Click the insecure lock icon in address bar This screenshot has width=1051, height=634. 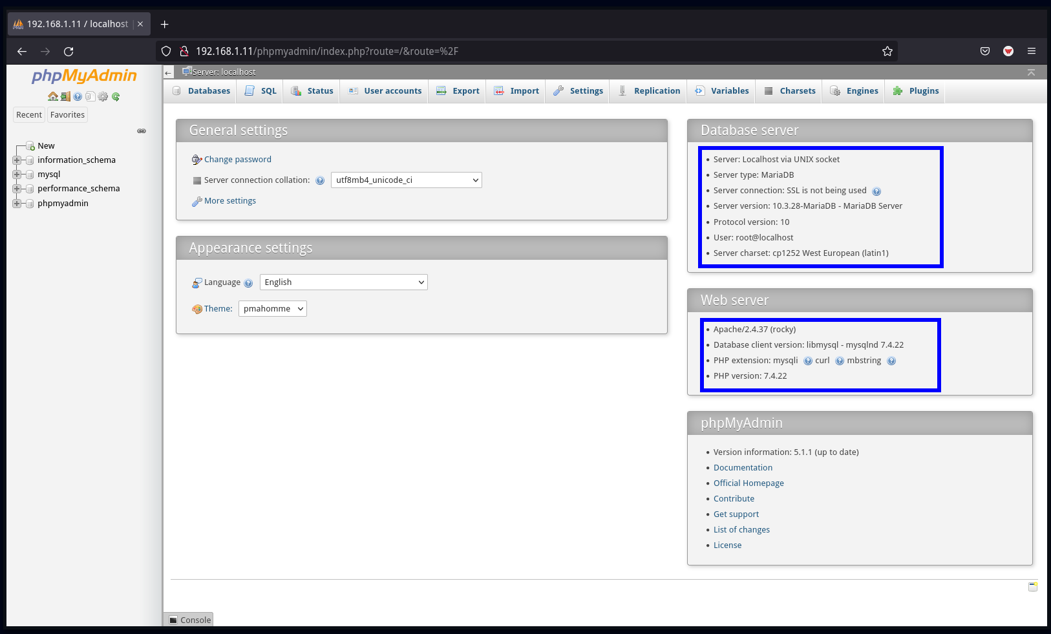[184, 51]
